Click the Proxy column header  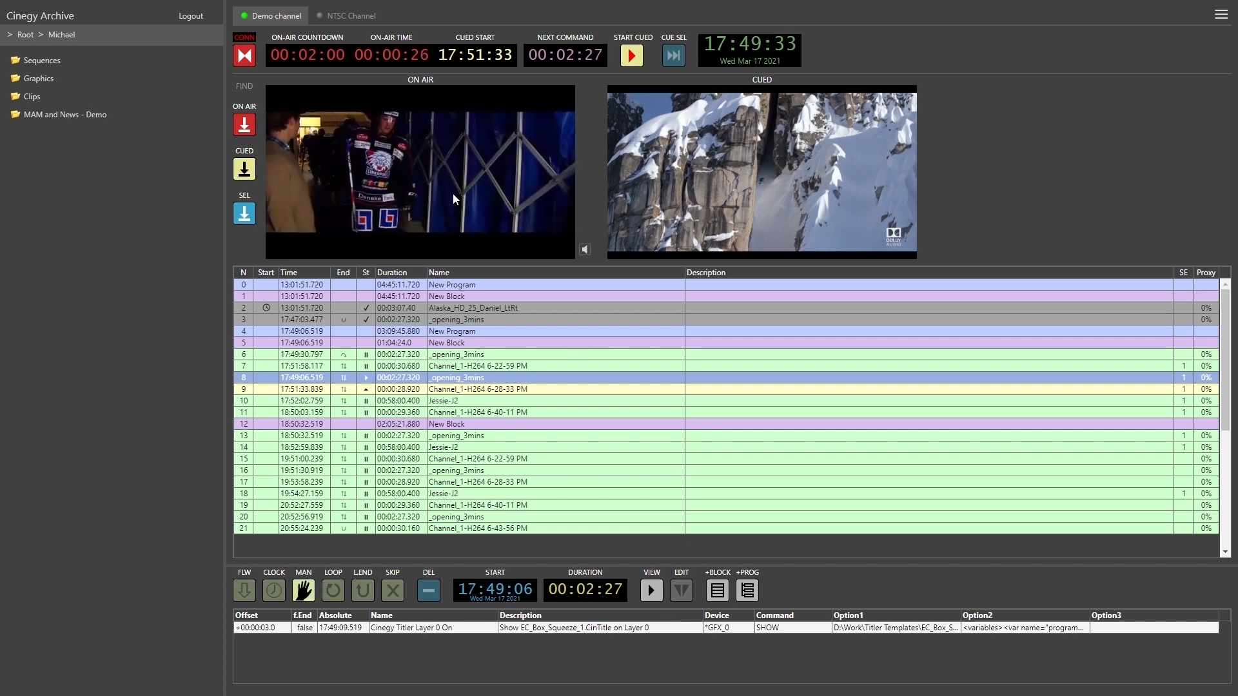[1206, 273]
